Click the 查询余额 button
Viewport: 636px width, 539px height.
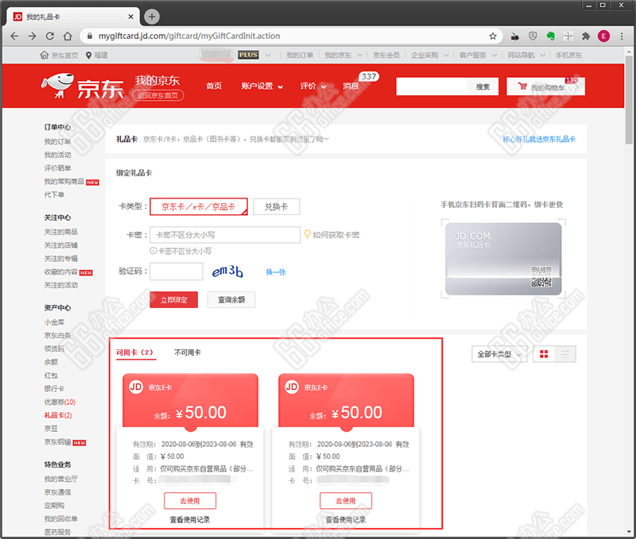231,300
